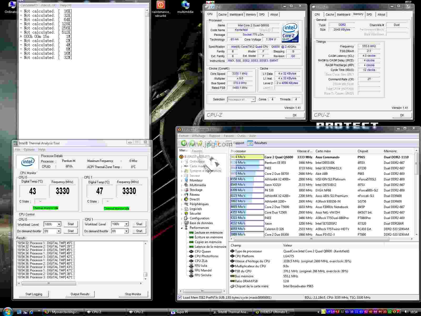Viewport: 421px width, 316px height.
Task: Open the CPU ZLib benchmark
Action: 201,261
